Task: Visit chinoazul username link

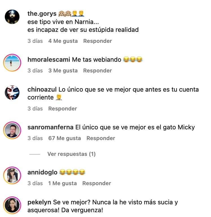Action: 42,90
